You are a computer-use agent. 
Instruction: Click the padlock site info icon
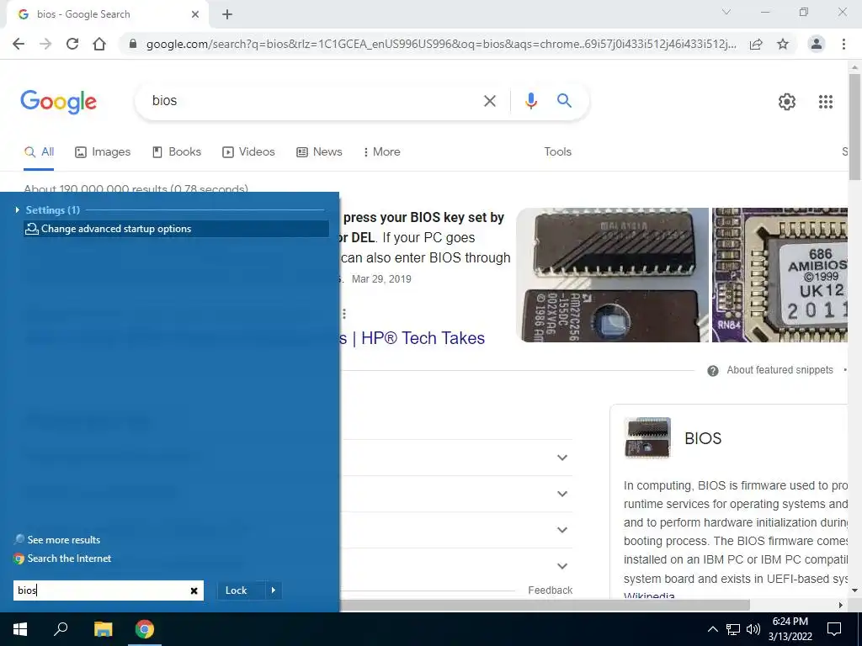132,44
